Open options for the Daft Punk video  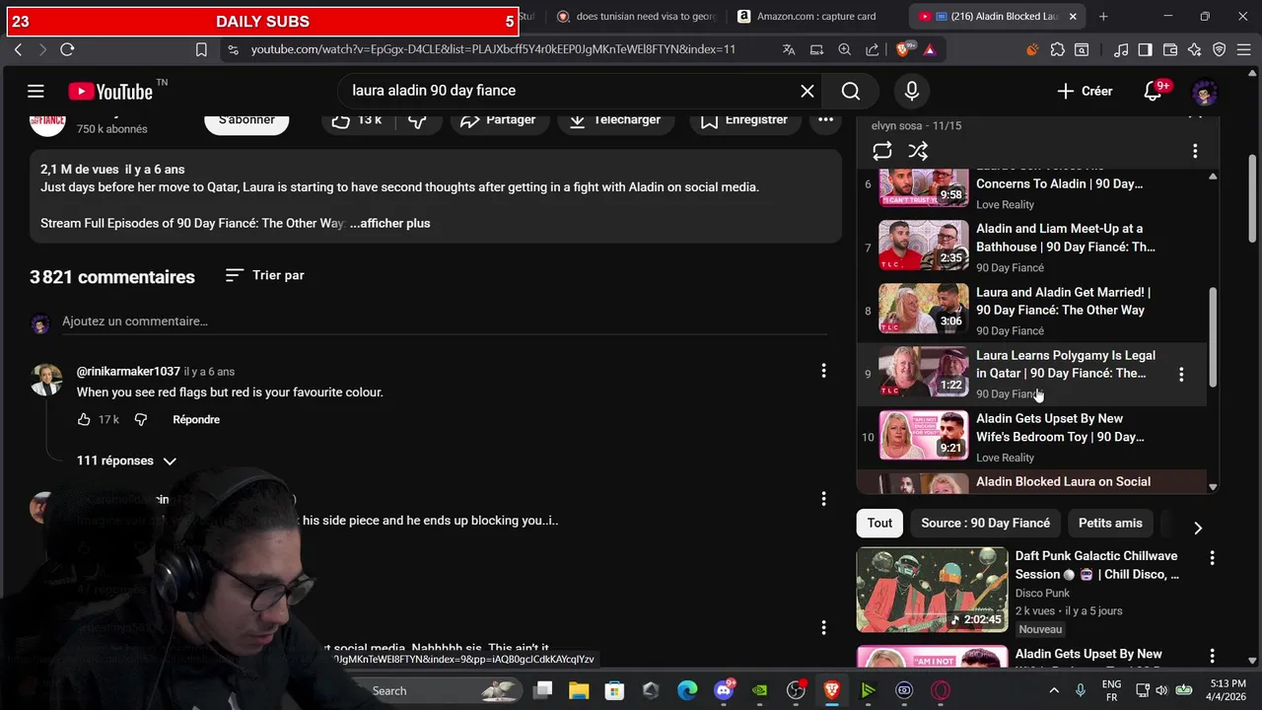[1212, 558]
